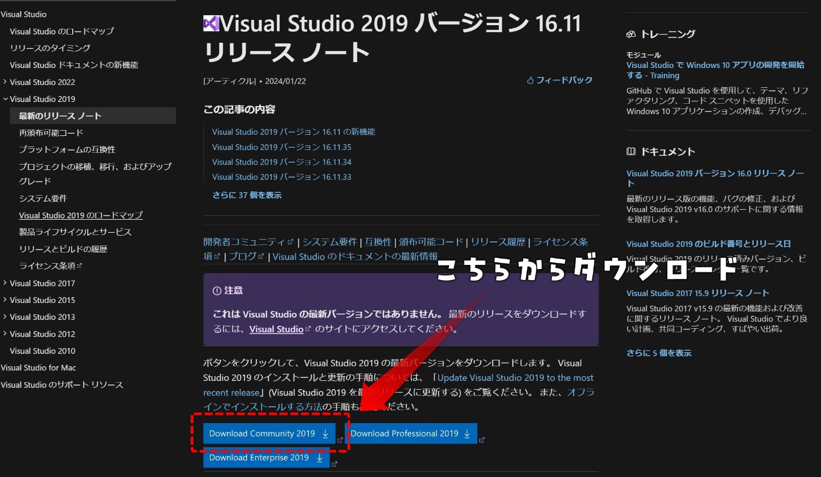Click external link icon beside sidebar ライセンス条項
This screenshot has width=821, height=477.
coord(79,266)
